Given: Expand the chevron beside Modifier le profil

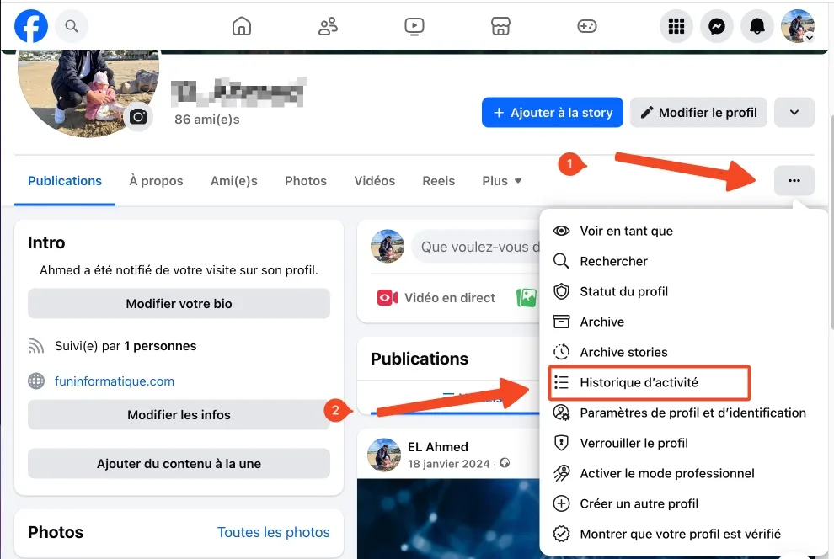Looking at the screenshot, I should [794, 113].
